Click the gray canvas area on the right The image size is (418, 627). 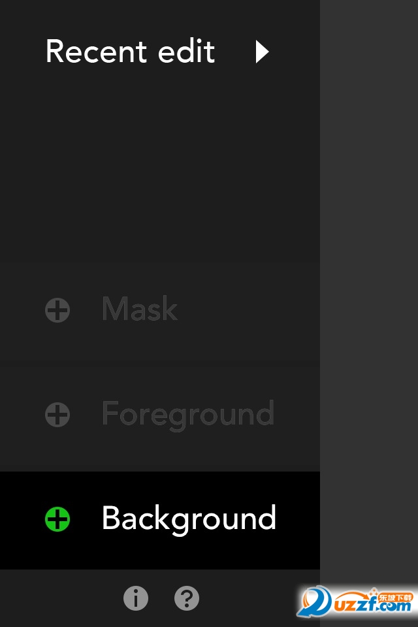(x=369, y=280)
